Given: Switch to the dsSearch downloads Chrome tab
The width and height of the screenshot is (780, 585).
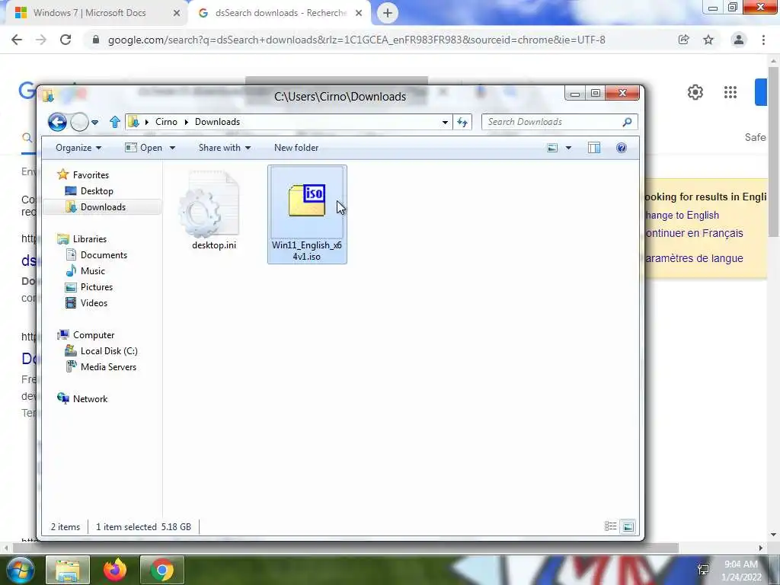Looking at the screenshot, I should click(279, 13).
